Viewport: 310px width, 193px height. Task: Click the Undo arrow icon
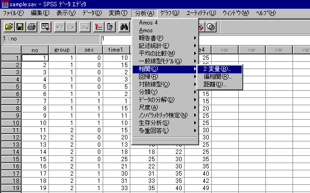60,27
